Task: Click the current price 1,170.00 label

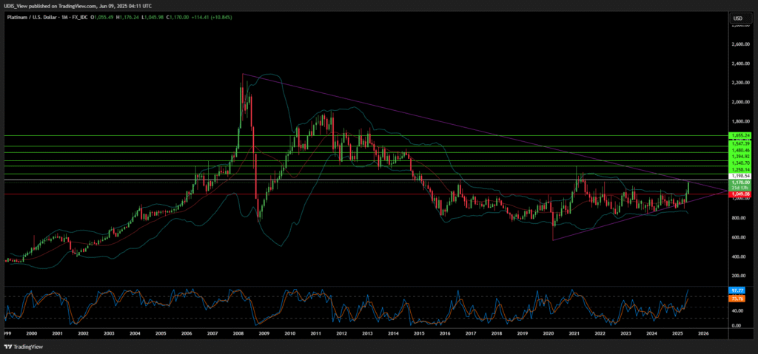Action: (x=739, y=183)
